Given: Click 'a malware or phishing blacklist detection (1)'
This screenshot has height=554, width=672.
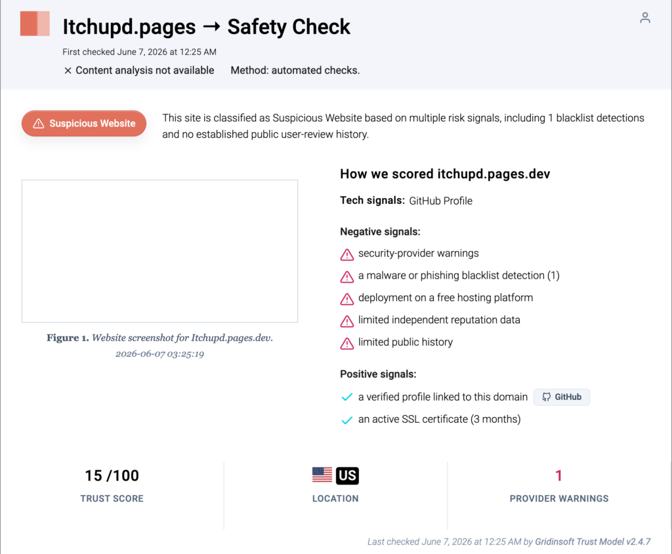Looking at the screenshot, I should 459,275.
